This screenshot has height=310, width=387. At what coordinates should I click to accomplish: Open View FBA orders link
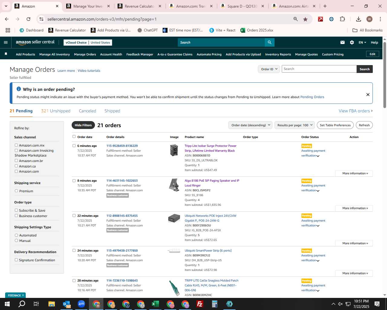356,111
